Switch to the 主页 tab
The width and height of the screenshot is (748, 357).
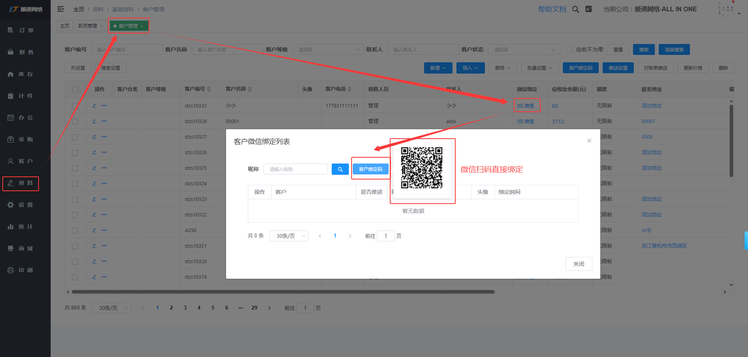coord(65,26)
